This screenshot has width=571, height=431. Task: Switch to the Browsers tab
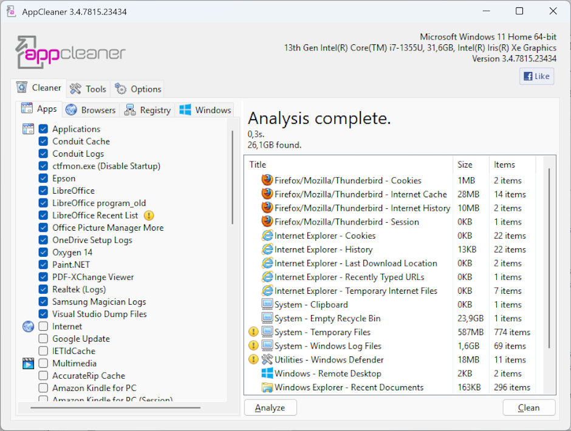91,110
